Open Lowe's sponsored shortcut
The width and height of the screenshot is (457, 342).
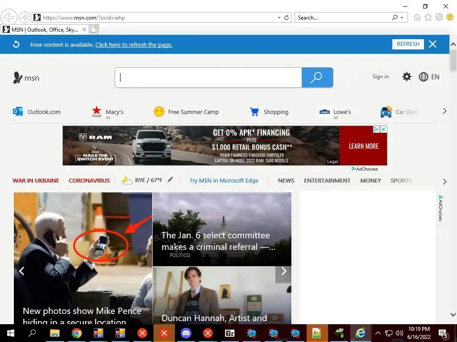335,113
